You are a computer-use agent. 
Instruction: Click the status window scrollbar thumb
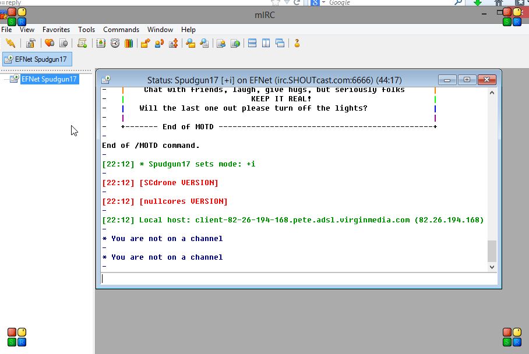(492, 251)
